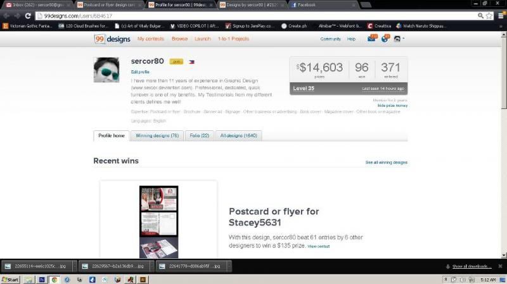Screen dimensions: 507x284
Task: Open Illustrator from the taskbar
Action: [143, 280]
